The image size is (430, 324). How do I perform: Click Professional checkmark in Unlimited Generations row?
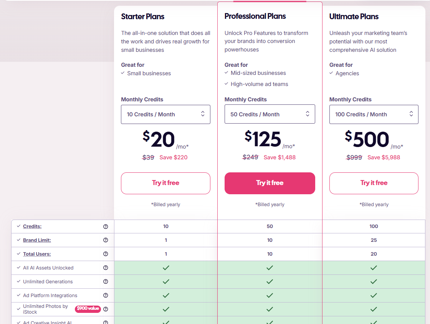click(x=270, y=281)
